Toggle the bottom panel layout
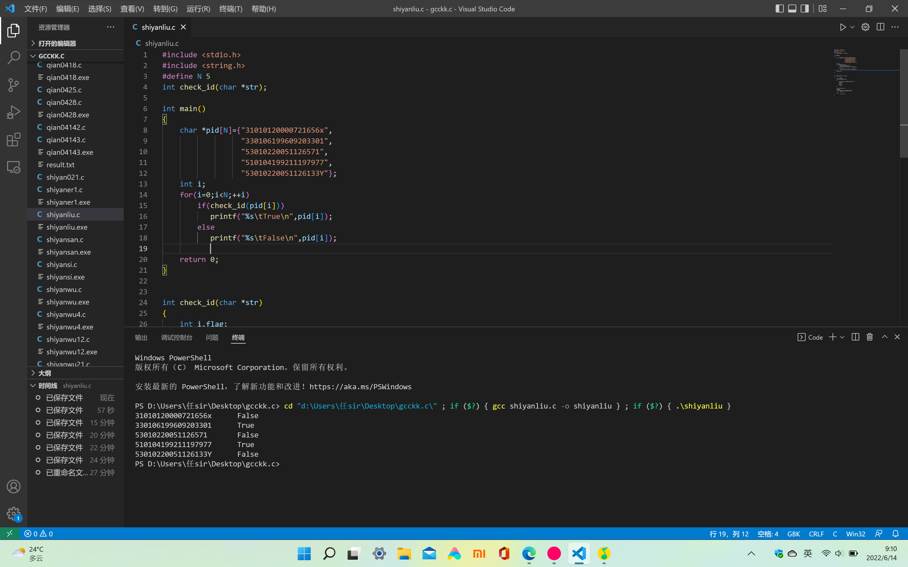 [792, 9]
